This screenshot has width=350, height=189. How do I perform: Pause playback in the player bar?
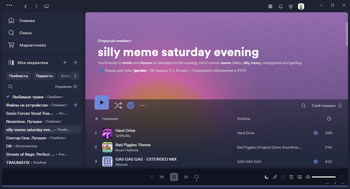[174, 177]
